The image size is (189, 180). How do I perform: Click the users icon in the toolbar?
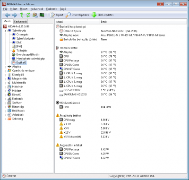tap(35, 15)
